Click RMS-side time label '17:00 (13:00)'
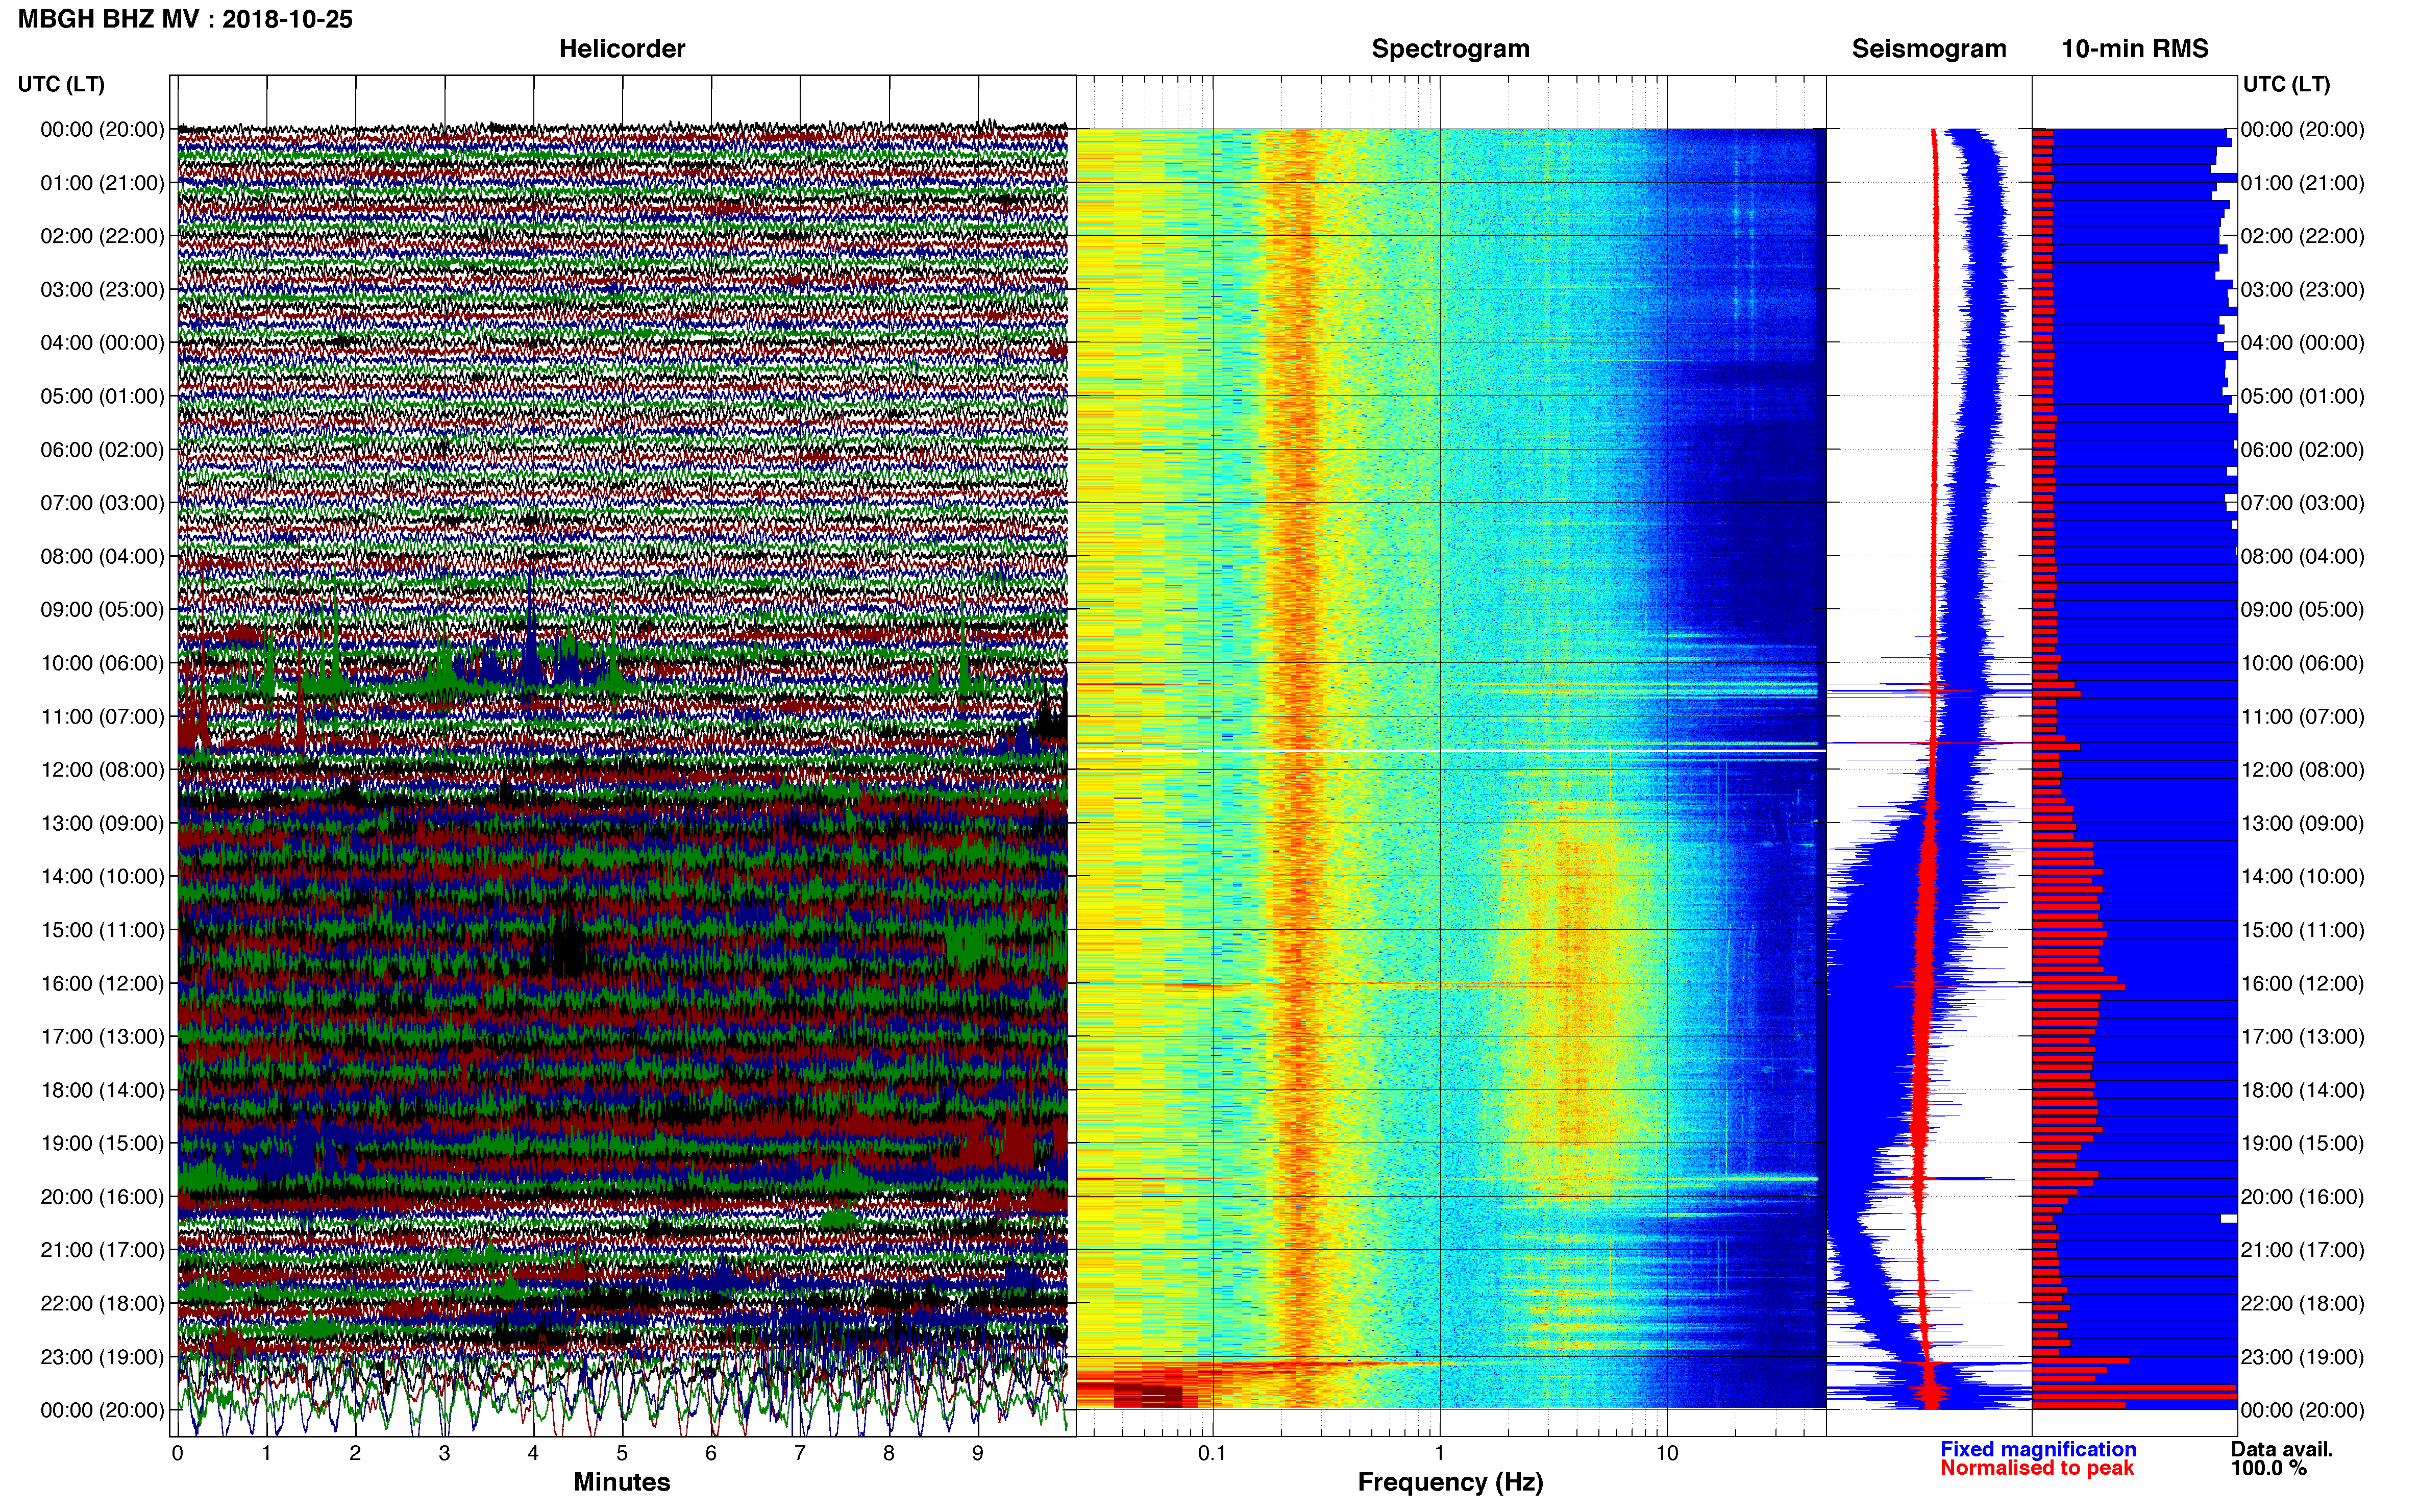2419x1512 pixels. (x=2303, y=1037)
